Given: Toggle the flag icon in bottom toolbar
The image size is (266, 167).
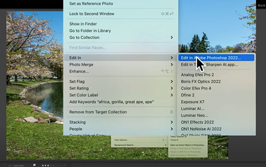Looking at the screenshot, I should (x=35, y=165).
